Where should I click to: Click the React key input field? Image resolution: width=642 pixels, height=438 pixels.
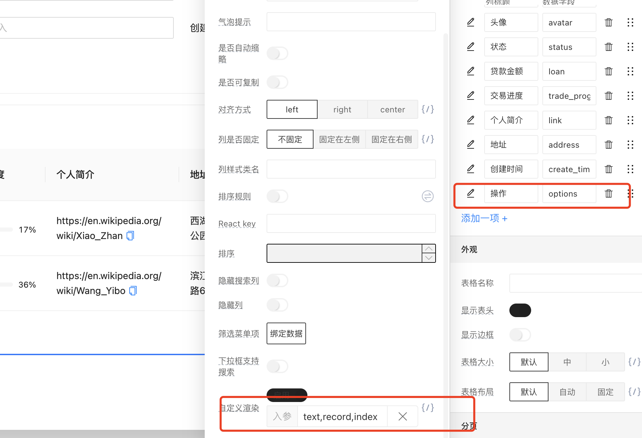351,223
